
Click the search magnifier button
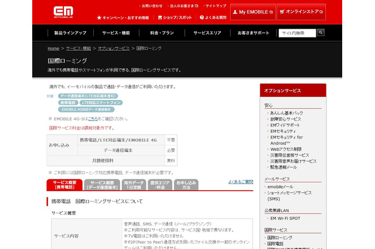[x=321, y=32]
